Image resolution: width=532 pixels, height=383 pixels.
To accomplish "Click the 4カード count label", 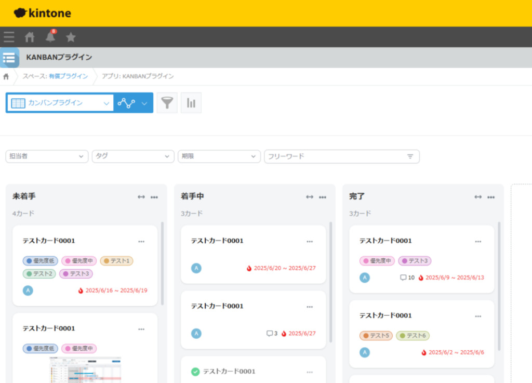I will [23, 214].
